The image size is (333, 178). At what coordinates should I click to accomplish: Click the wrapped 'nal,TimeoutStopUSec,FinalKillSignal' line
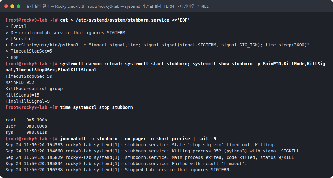(x=51, y=70)
